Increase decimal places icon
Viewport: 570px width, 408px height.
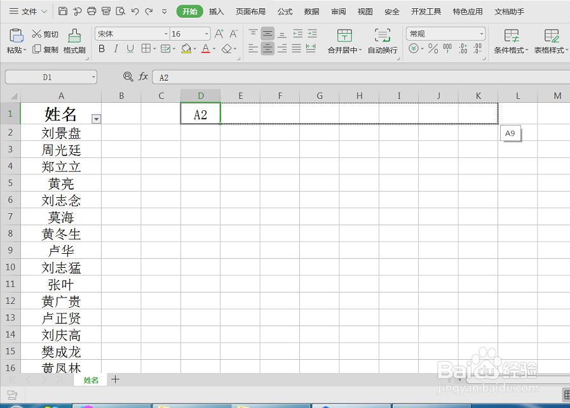(x=463, y=48)
